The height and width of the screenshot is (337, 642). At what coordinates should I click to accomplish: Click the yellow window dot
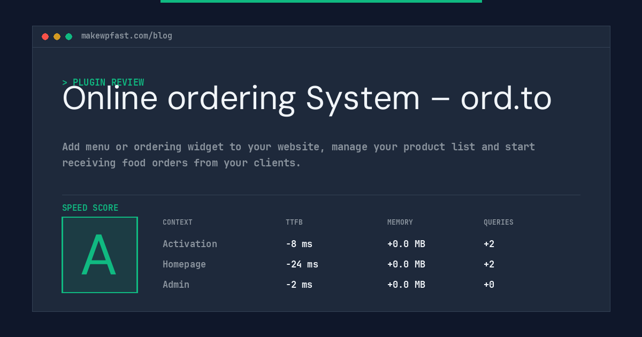coord(57,36)
